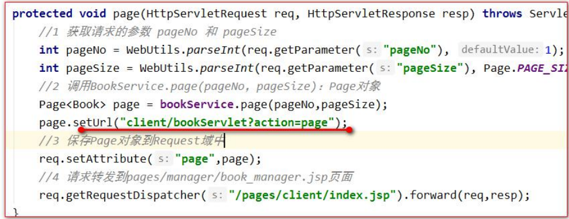Click the bookService field reference
Screen dimensions: 569x219
[x=197, y=105]
